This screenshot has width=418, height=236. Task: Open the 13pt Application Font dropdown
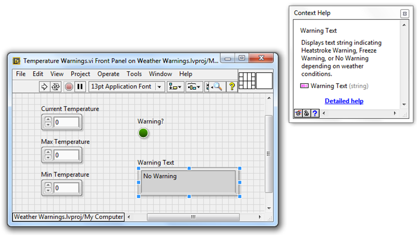160,87
